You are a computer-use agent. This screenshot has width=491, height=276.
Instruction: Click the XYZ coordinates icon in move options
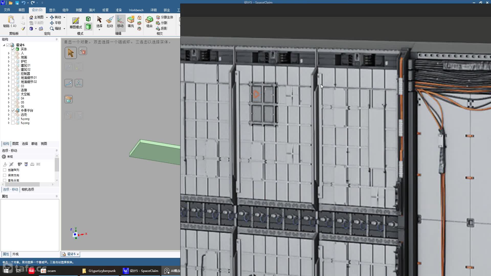pyautogui.click(x=38, y=164)
